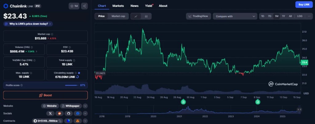Click the Profile score 87% progress bar
This screenshot has height=124, width=315.
71,85
